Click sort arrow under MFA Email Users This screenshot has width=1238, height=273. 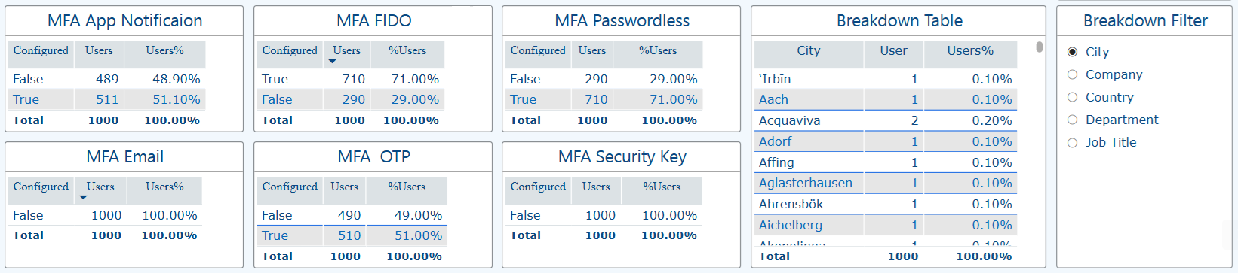(x=83, y=198)
